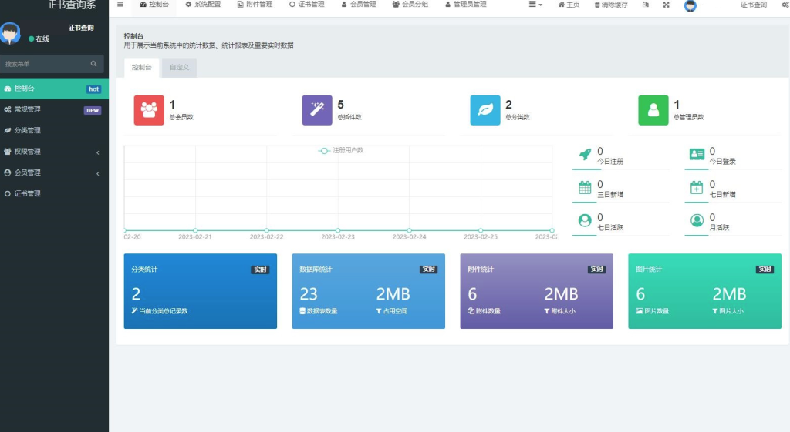Open the 证书管理 top tab

307,5
